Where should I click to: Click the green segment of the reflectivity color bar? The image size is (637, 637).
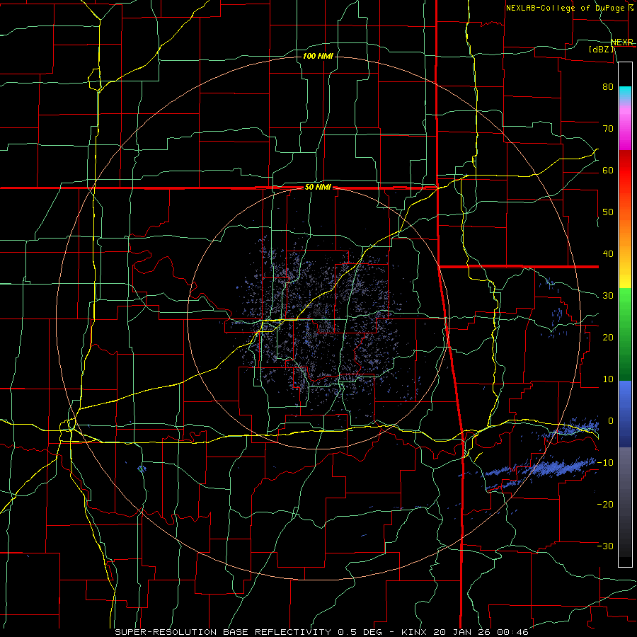(625, 334)
